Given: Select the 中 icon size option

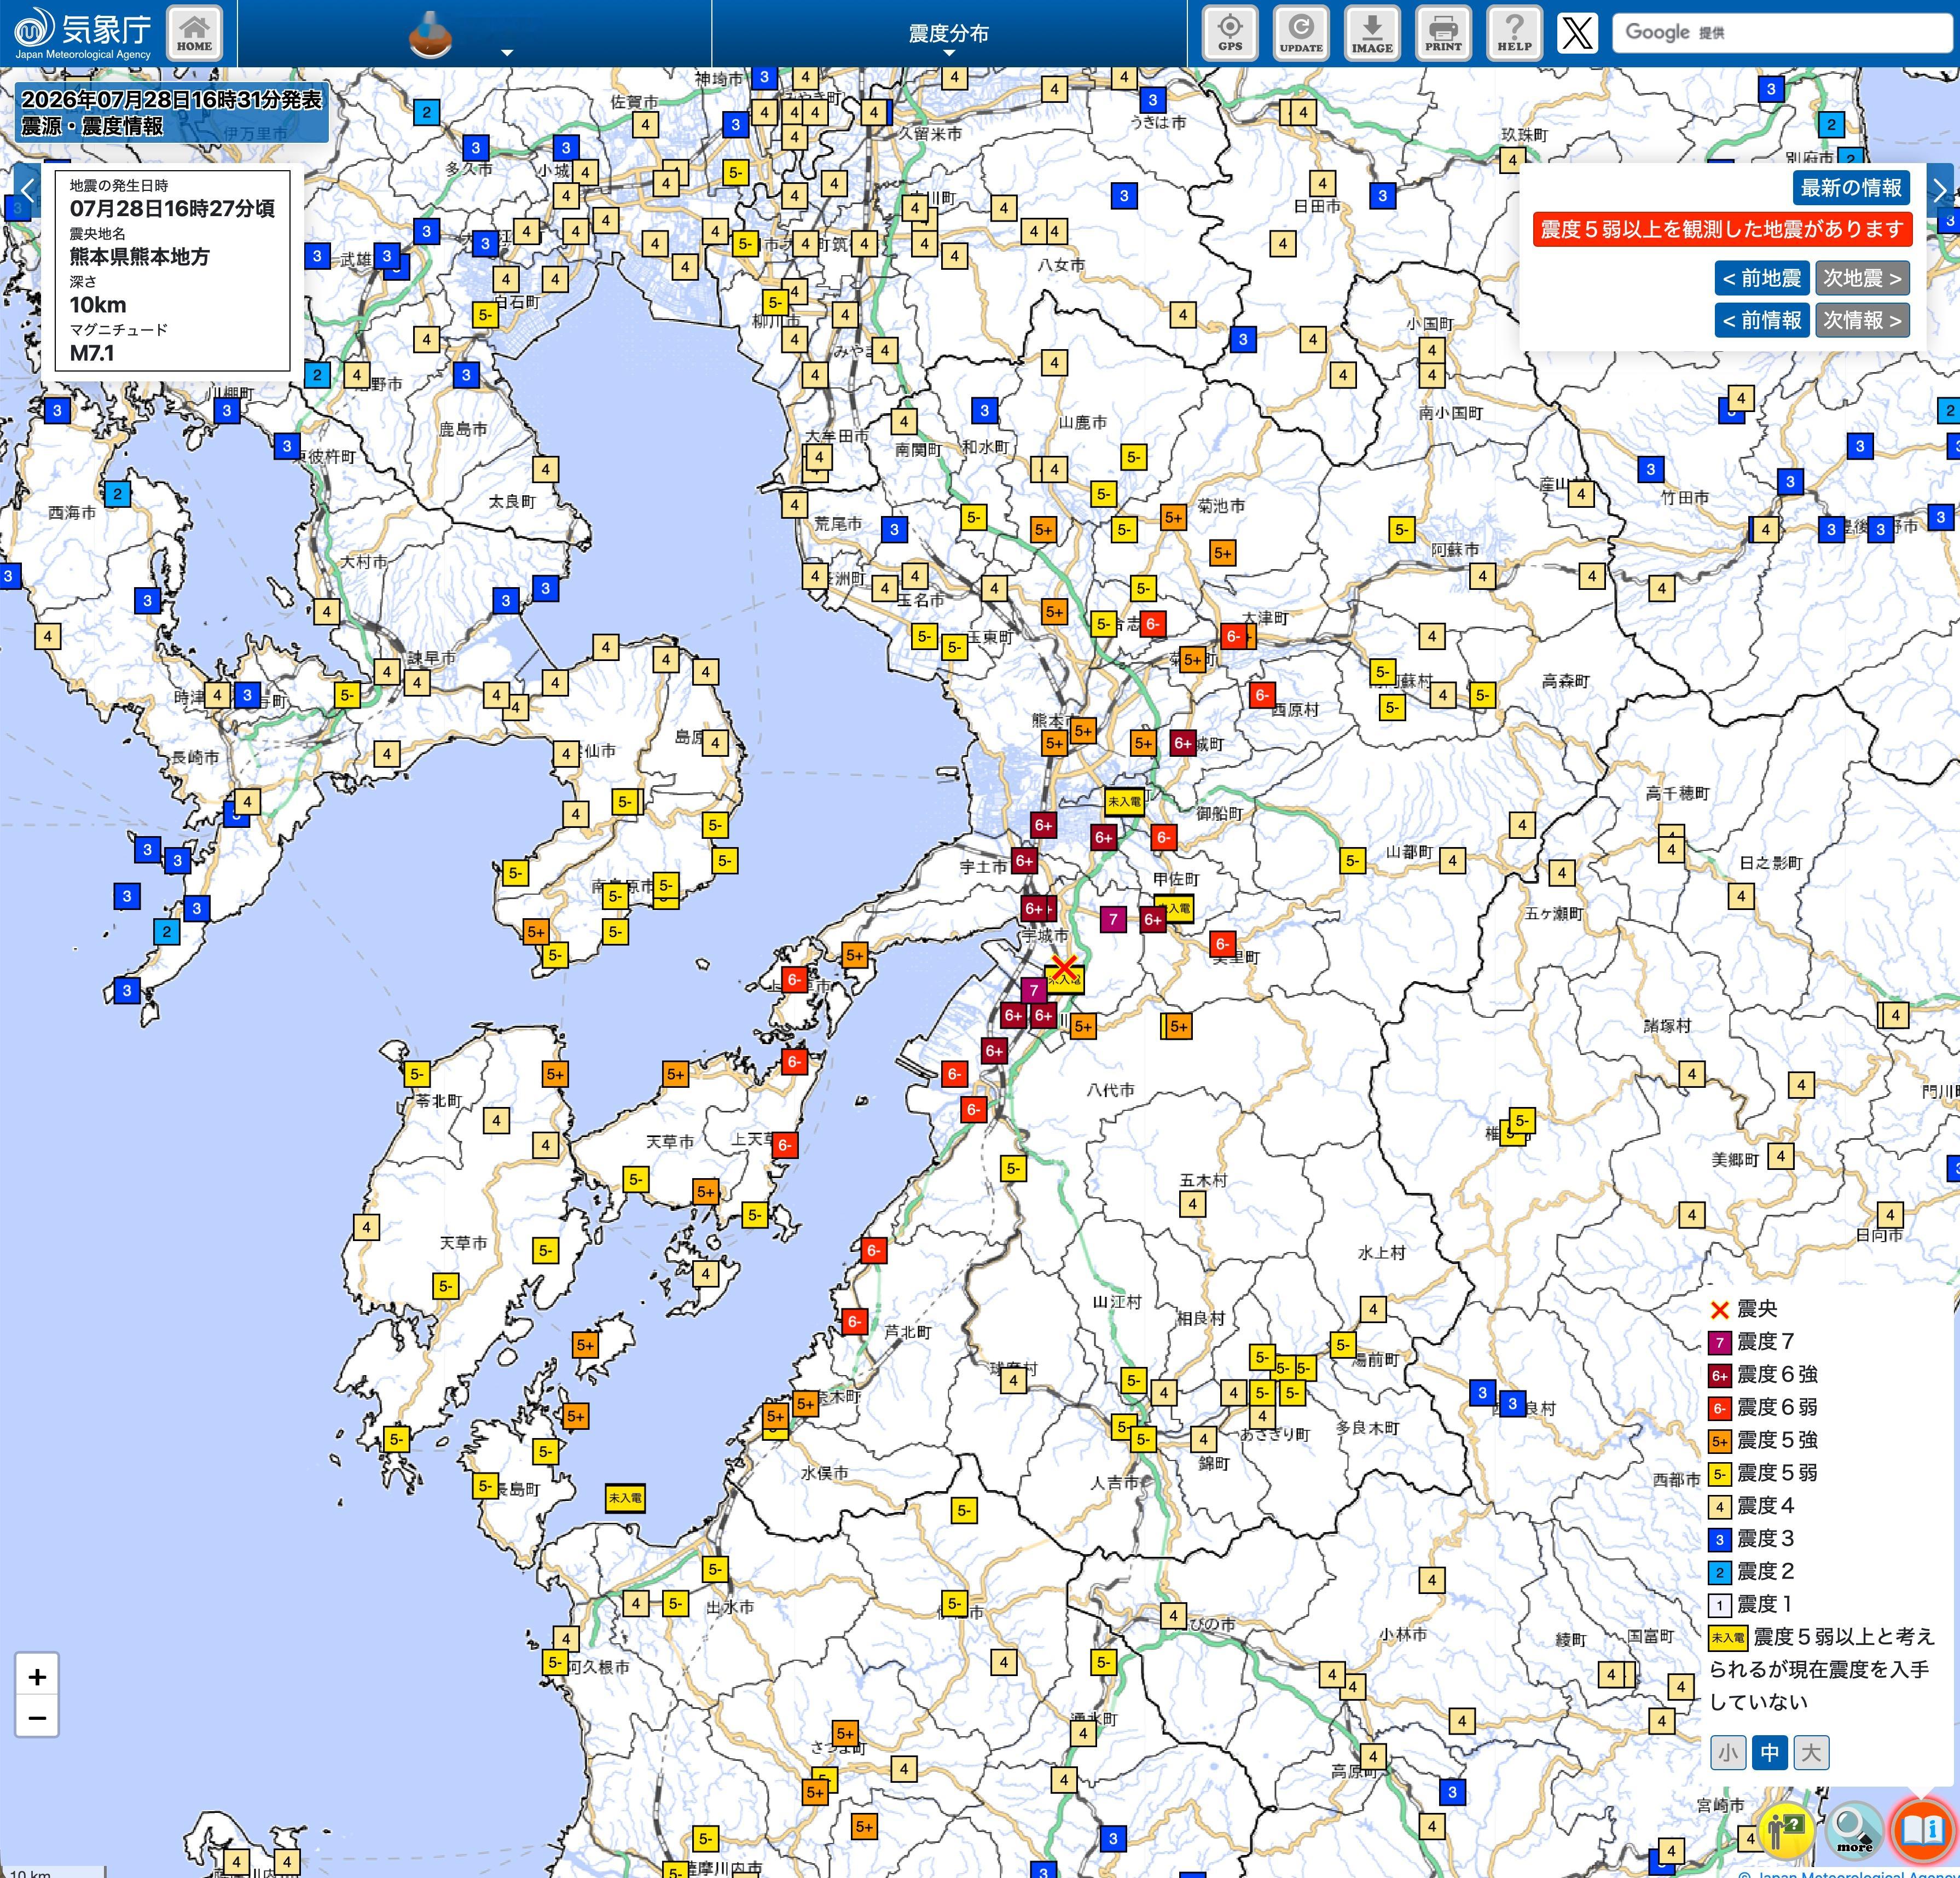Looking at the screenshot, I should click(x=1770, y=1752).
